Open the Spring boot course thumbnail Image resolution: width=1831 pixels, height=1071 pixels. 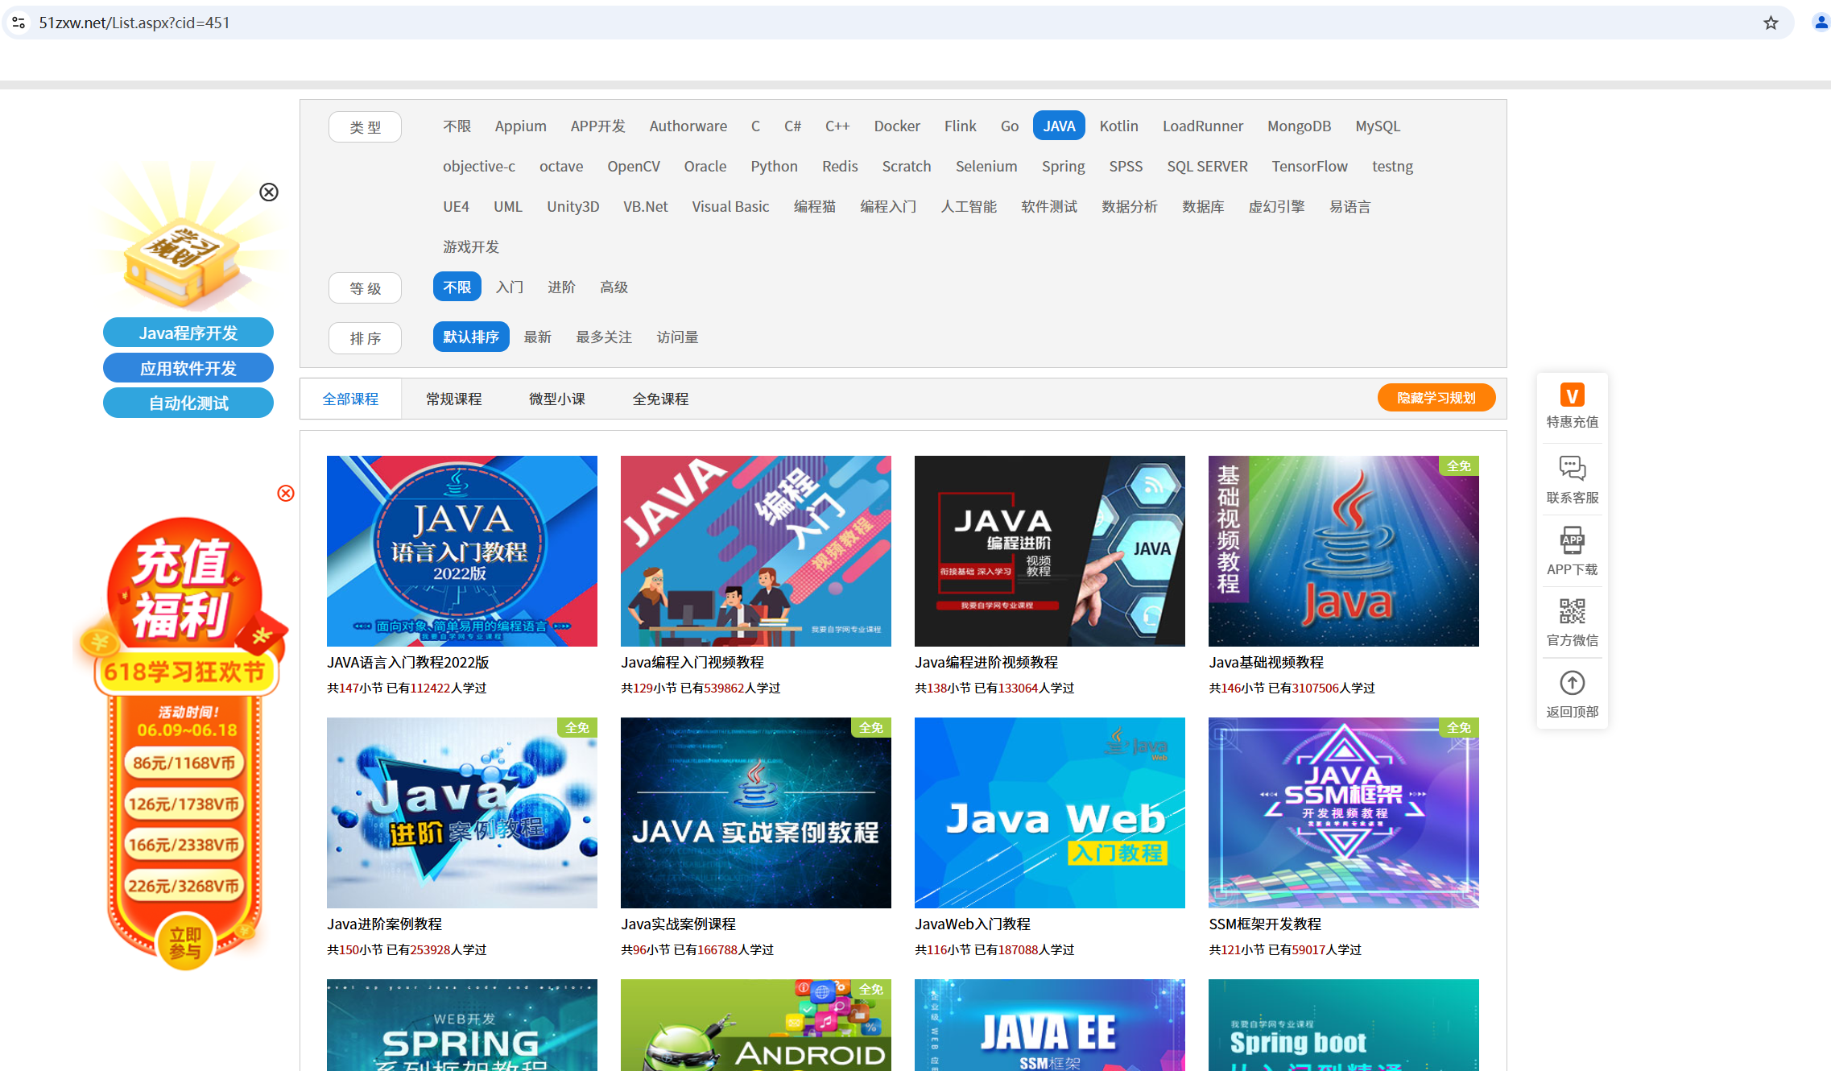1344,1025
